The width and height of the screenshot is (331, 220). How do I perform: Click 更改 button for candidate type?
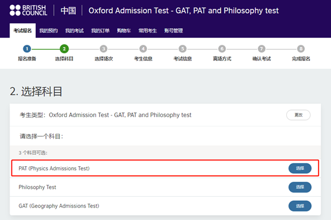tap(298, 115)
